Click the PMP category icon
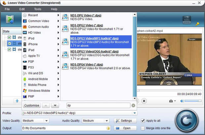 pyautogui.click(x=25, y=96)
